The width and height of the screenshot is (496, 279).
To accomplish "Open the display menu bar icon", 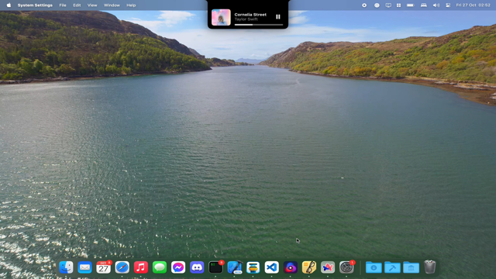I will click(388, 5).
